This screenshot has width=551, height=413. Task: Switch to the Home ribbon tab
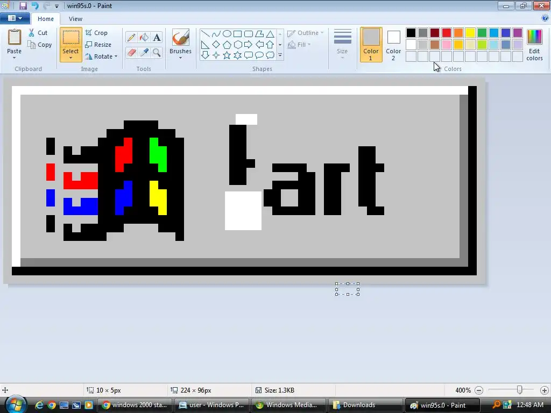tap(46, 19)
